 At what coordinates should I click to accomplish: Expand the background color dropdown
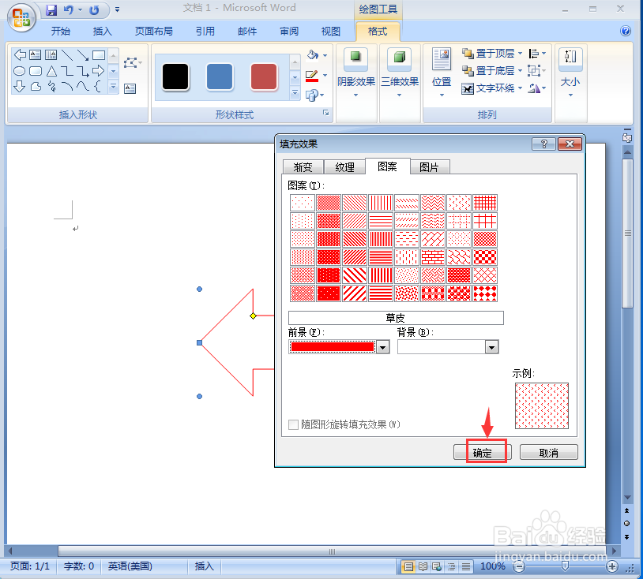point(491,347)
